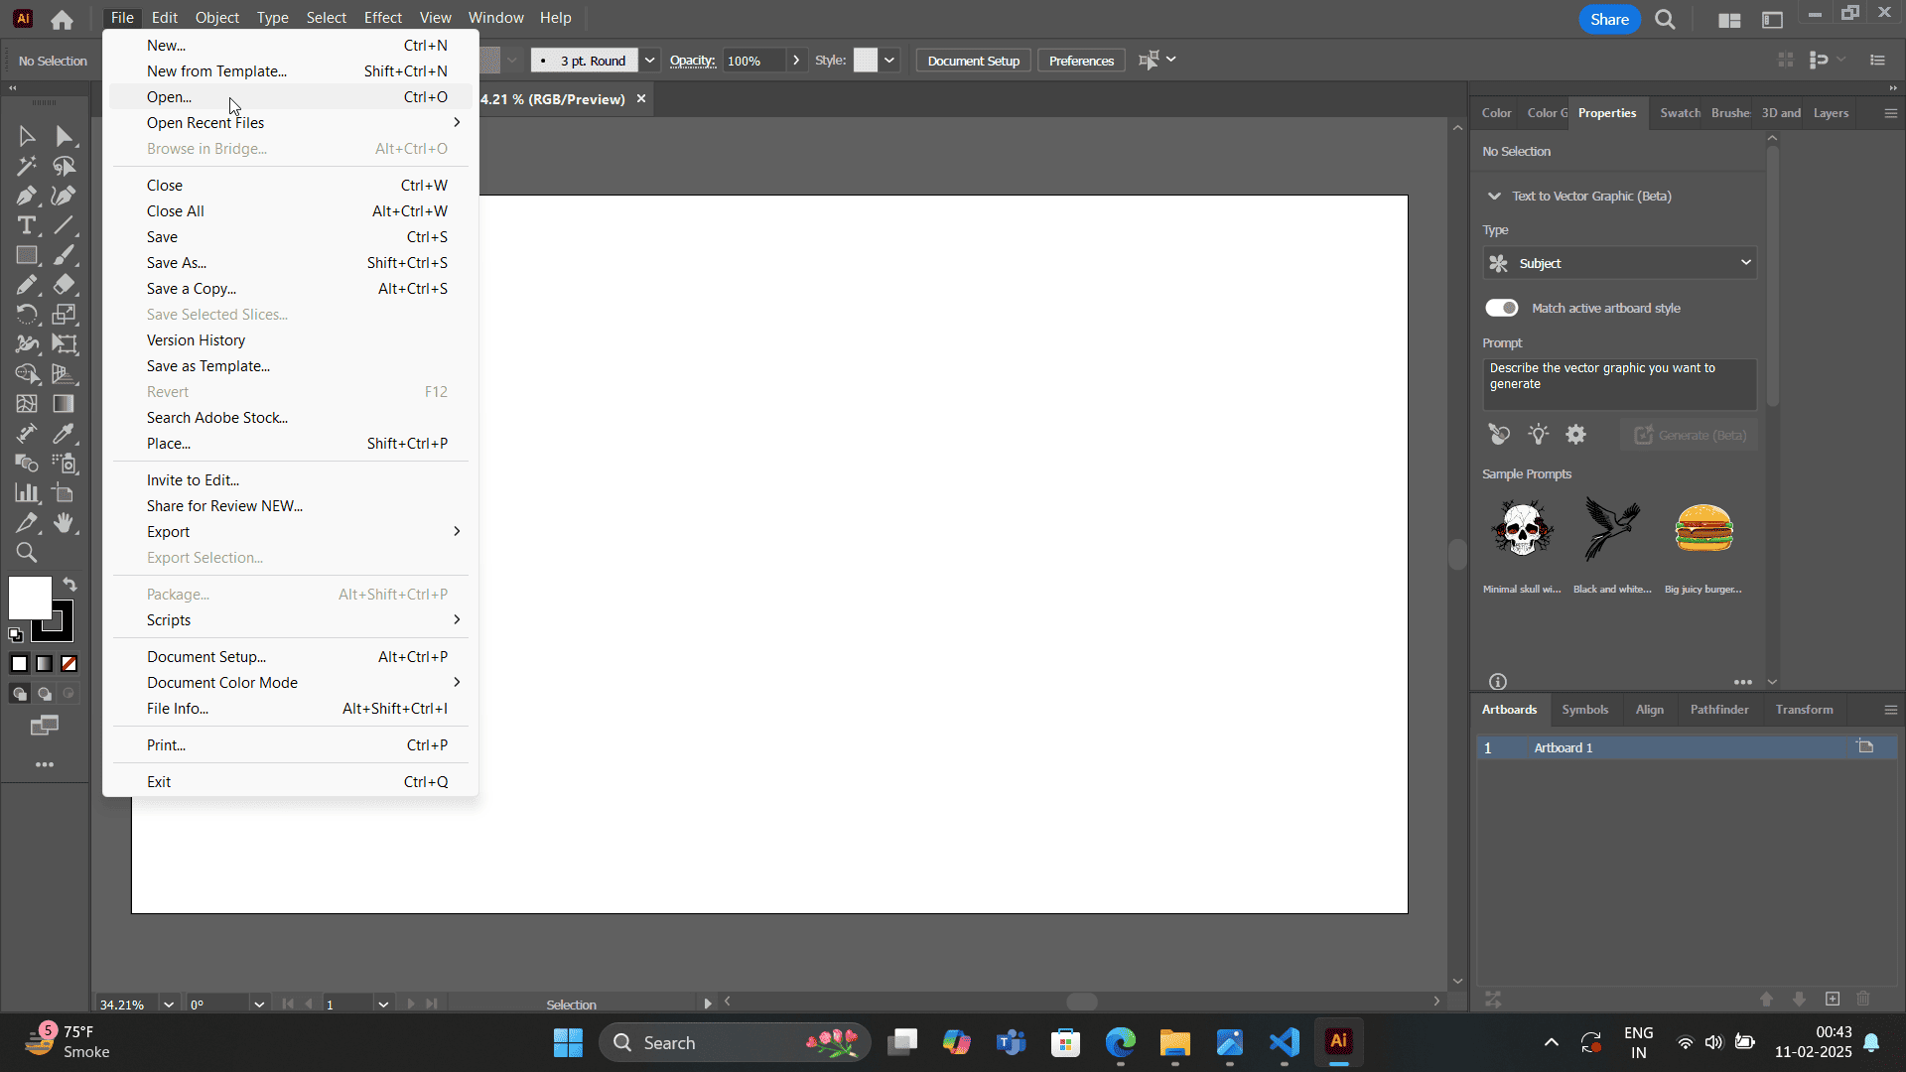Toggle Draw Normal mode
The image size is (1906, 1072).
click(x=20, y=694)
